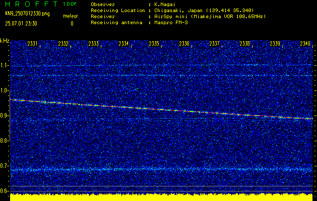Click the 2334 time marker

[123, 44]
